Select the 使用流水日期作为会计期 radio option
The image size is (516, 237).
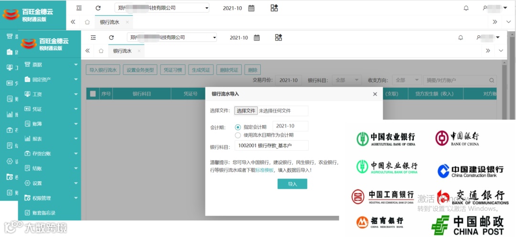tap(237, 135)
